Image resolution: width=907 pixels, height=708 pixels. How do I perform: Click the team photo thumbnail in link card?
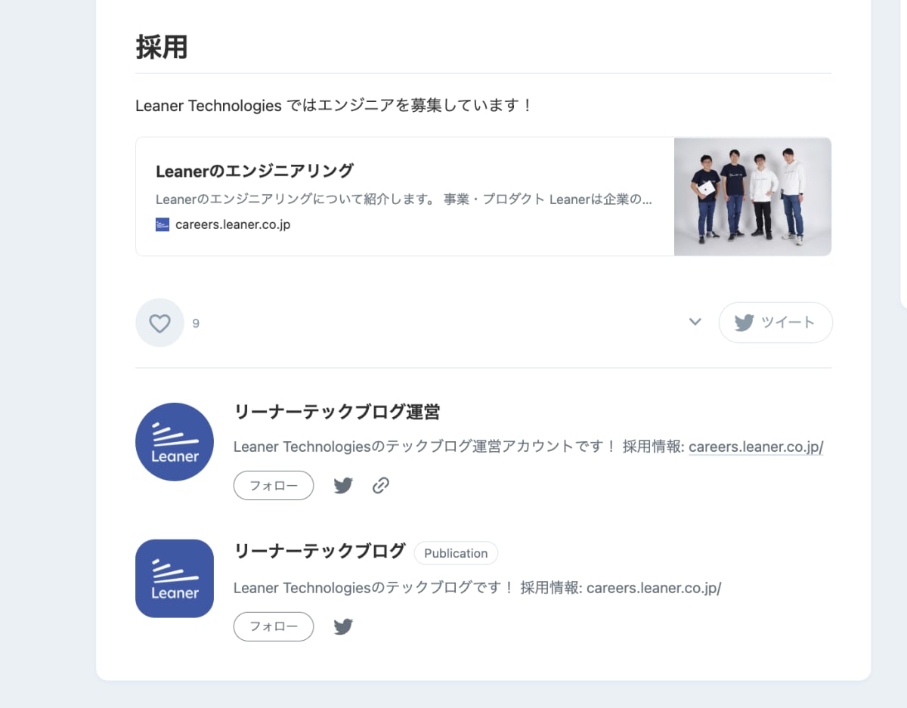[753, 196]
